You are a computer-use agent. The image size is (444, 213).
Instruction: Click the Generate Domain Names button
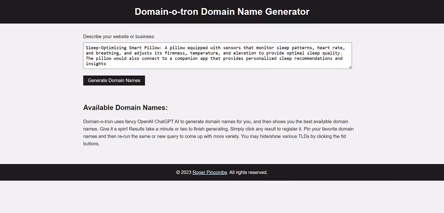point(114,81)
